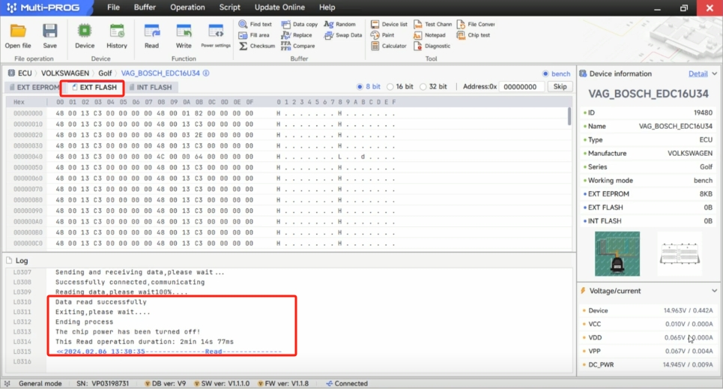723x389 pixels.
Task: Collapse the Device information panel chevron
Action: tap(714, 74)
